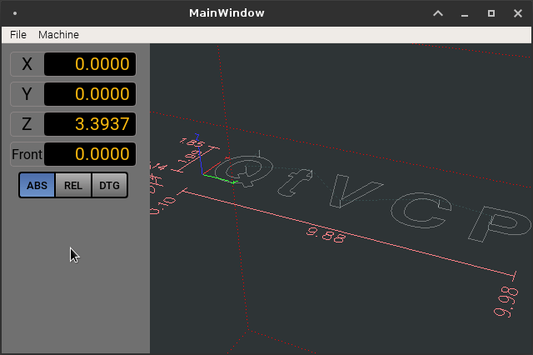Screen dimensions: 533x355
Task: Close the MainWindow
Action: [x=518, y=13]
